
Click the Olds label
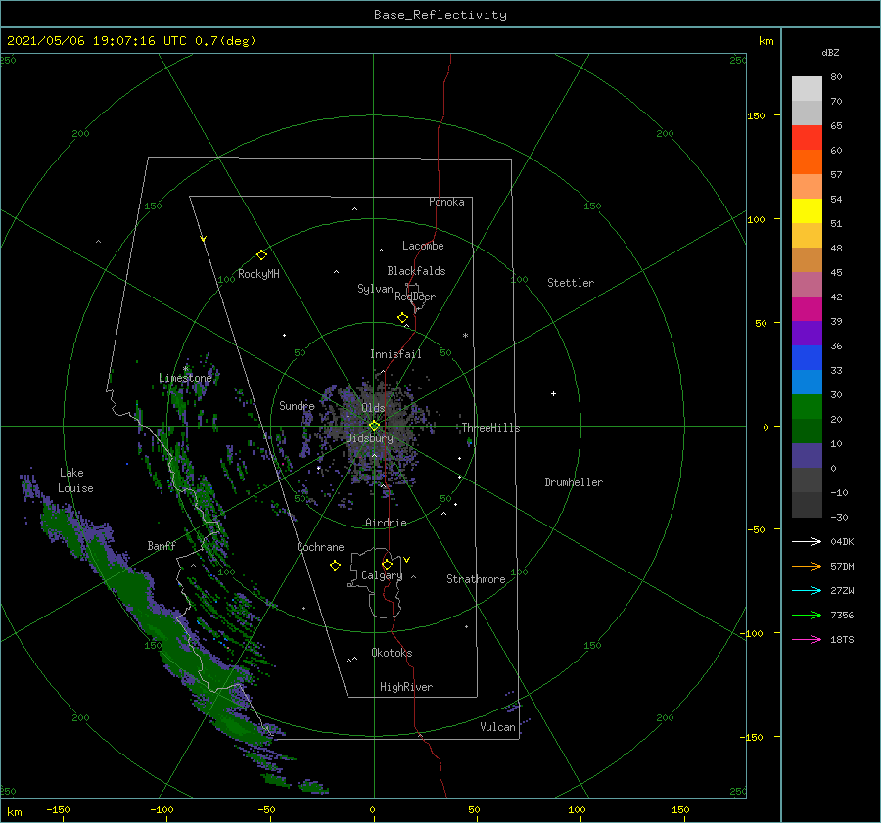373,408
